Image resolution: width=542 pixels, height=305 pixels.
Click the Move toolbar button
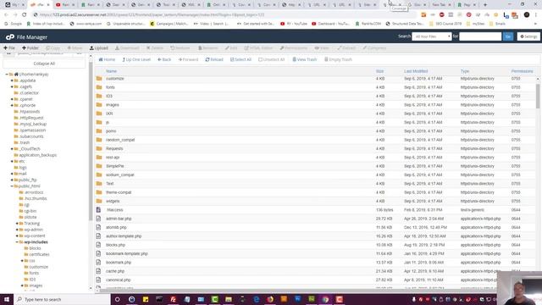click(x=75, y=48)
